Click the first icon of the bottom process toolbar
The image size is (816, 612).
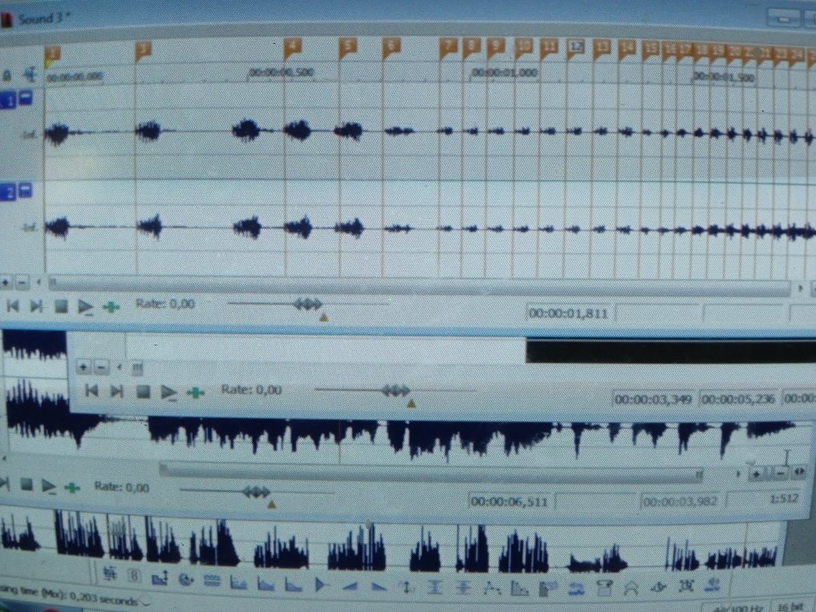click(109, 575)
